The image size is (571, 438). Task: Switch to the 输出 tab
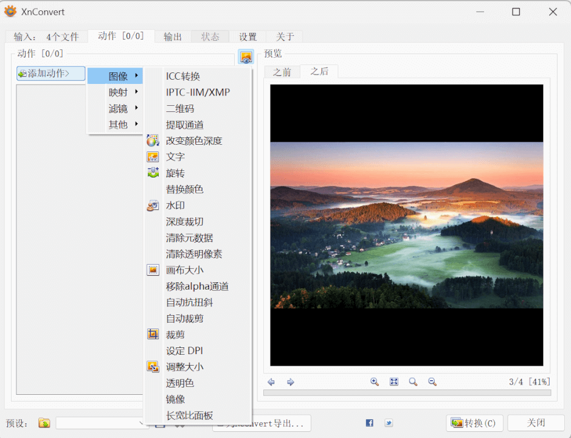tap(172, 36)
